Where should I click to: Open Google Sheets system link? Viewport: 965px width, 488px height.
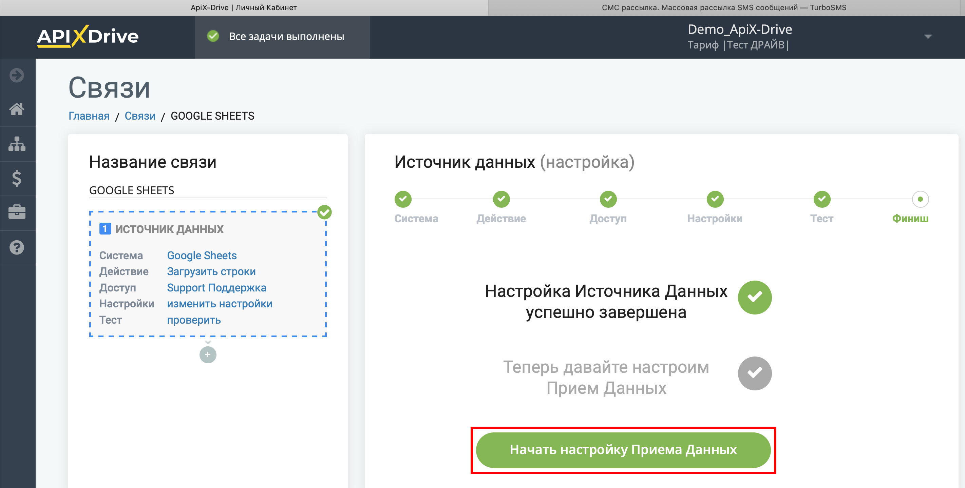point(202,255)
